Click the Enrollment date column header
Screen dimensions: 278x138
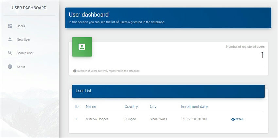click(x=194, y=107)
